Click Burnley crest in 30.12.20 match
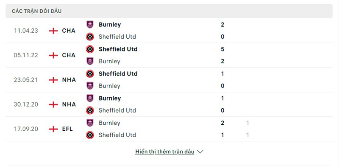This screenshot has height=166, width=339. (90, 98)
